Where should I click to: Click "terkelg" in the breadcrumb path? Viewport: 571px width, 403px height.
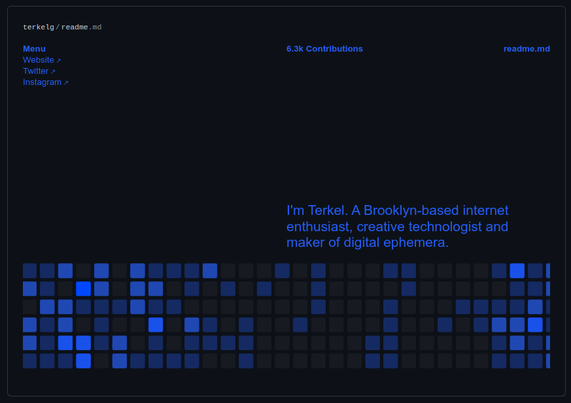click(39, 27)
